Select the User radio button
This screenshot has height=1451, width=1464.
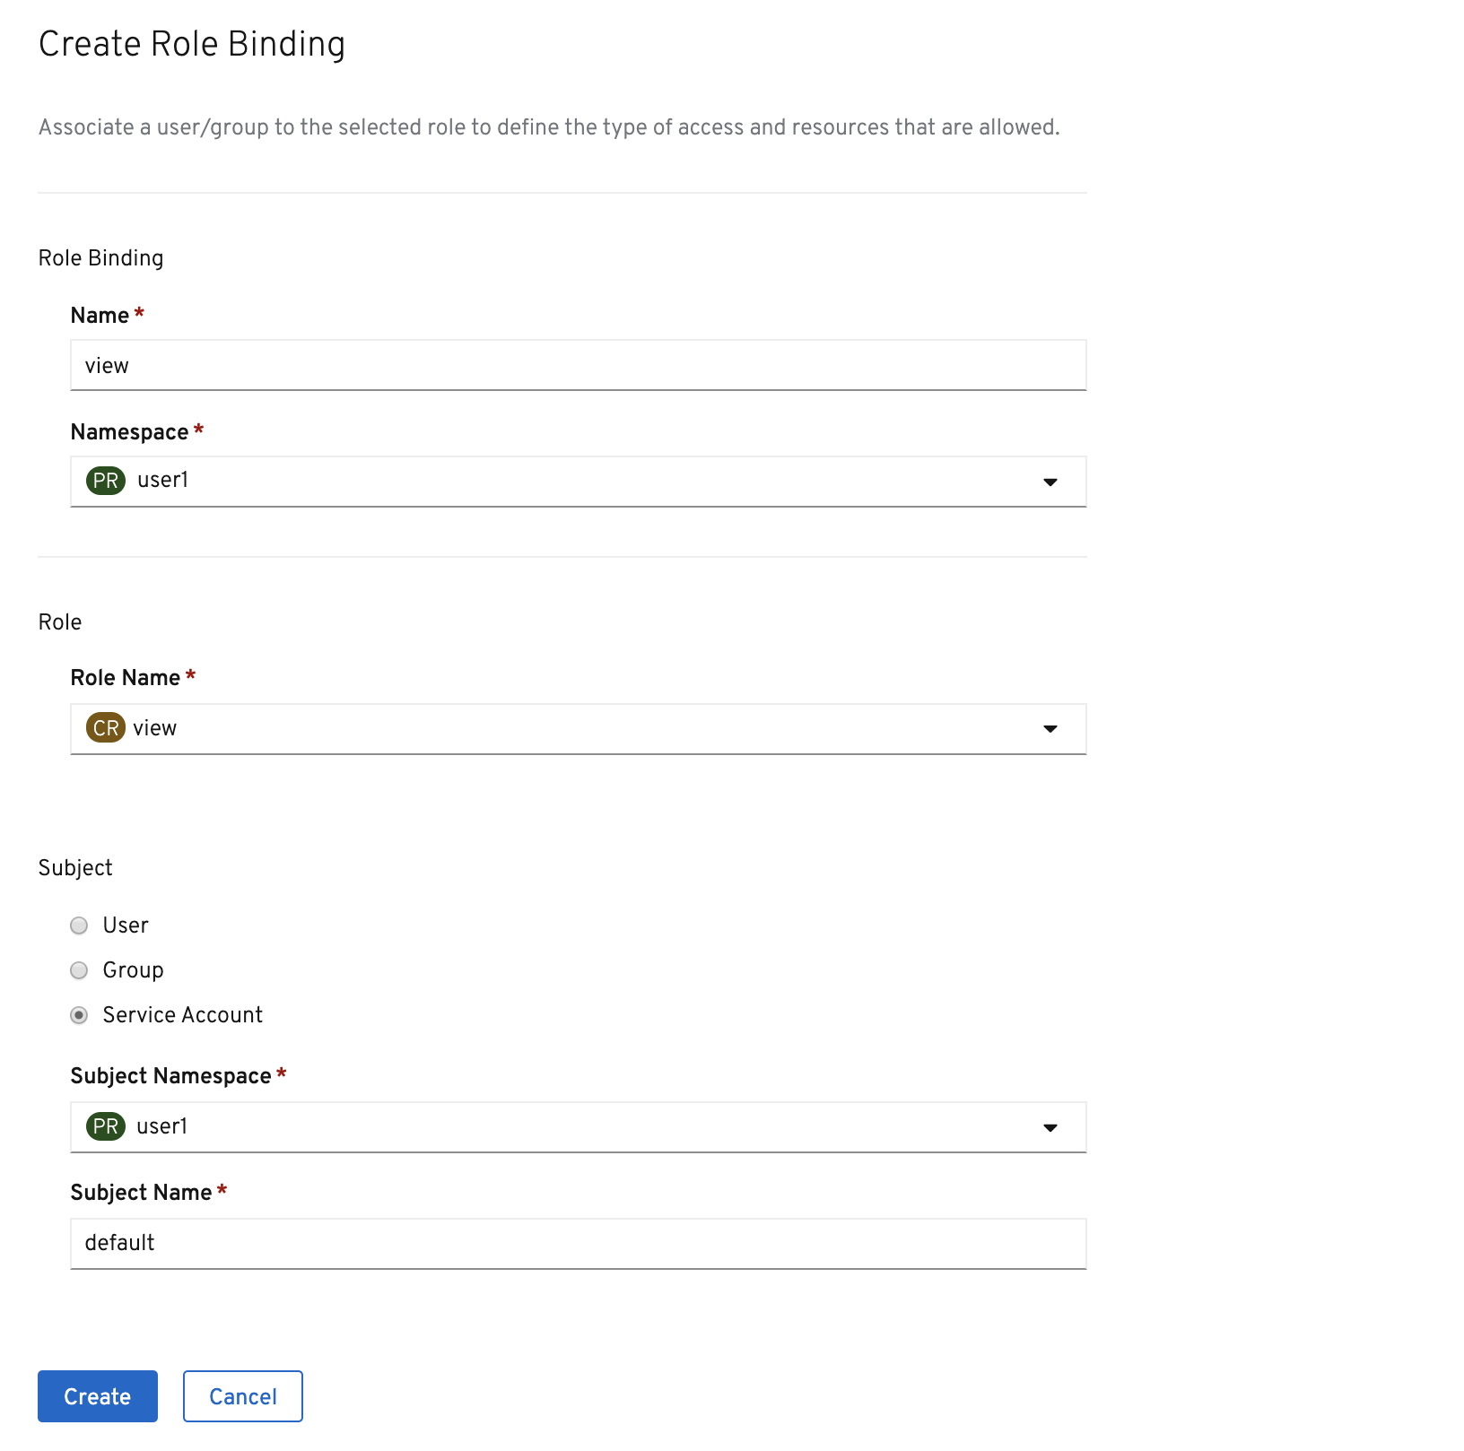click(79, 925)
